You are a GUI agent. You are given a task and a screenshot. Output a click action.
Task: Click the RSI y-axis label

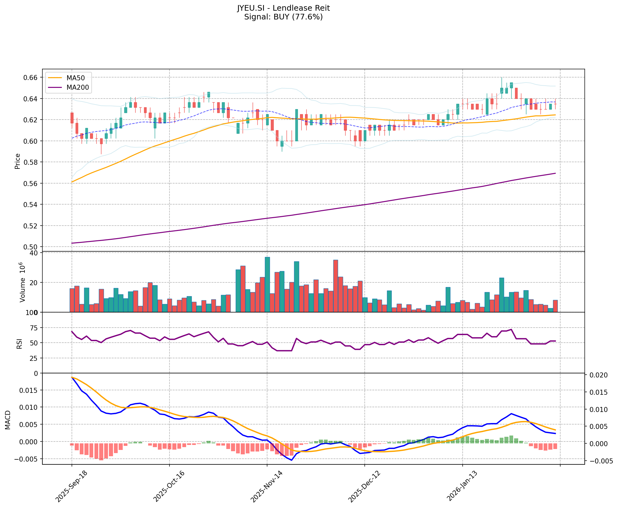[x=19, y=343]
